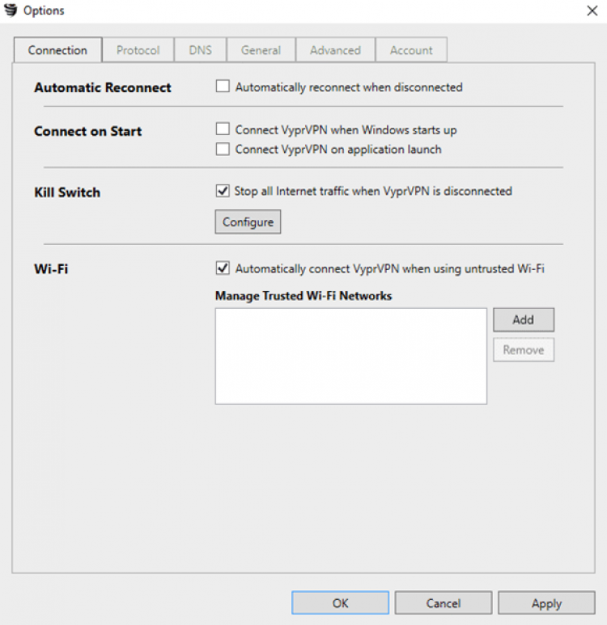Click the Manage Trusted Wi-Fi Networks label
Viewport: 607px width, 625px height.
[x=303, y=296]
